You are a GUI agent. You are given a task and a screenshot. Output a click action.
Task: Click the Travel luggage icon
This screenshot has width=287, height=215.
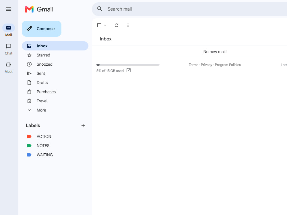coord(29,101)
